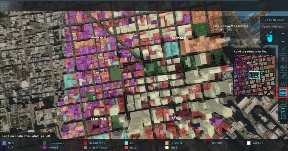Screen dimensions: 288x151
Task: Click the 'MIXRES' legend text
Action: pyautogui.click(x=53, y=148)
